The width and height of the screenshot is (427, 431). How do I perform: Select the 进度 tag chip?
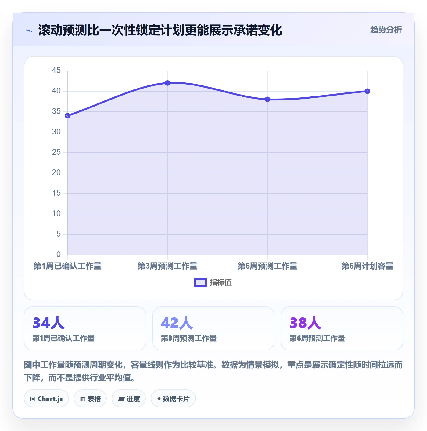pos(129,399)
